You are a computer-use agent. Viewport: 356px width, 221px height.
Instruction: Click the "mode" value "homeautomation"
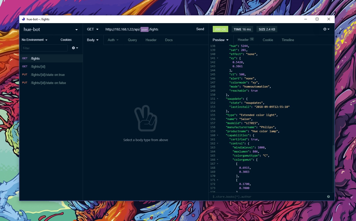pos(256,87)
